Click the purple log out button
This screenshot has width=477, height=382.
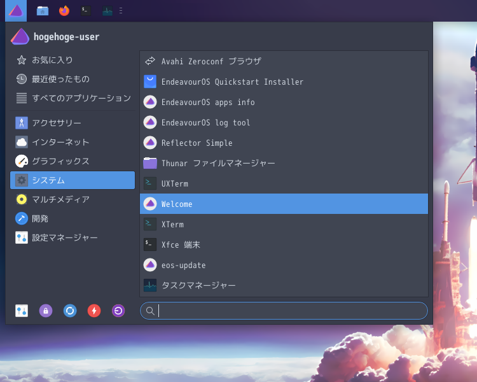coord(118,311)
